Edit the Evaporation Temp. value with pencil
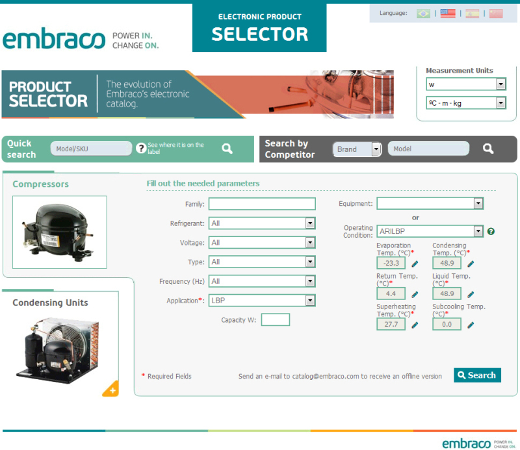Viewport: 520px width, 450px height. point(415,264)
